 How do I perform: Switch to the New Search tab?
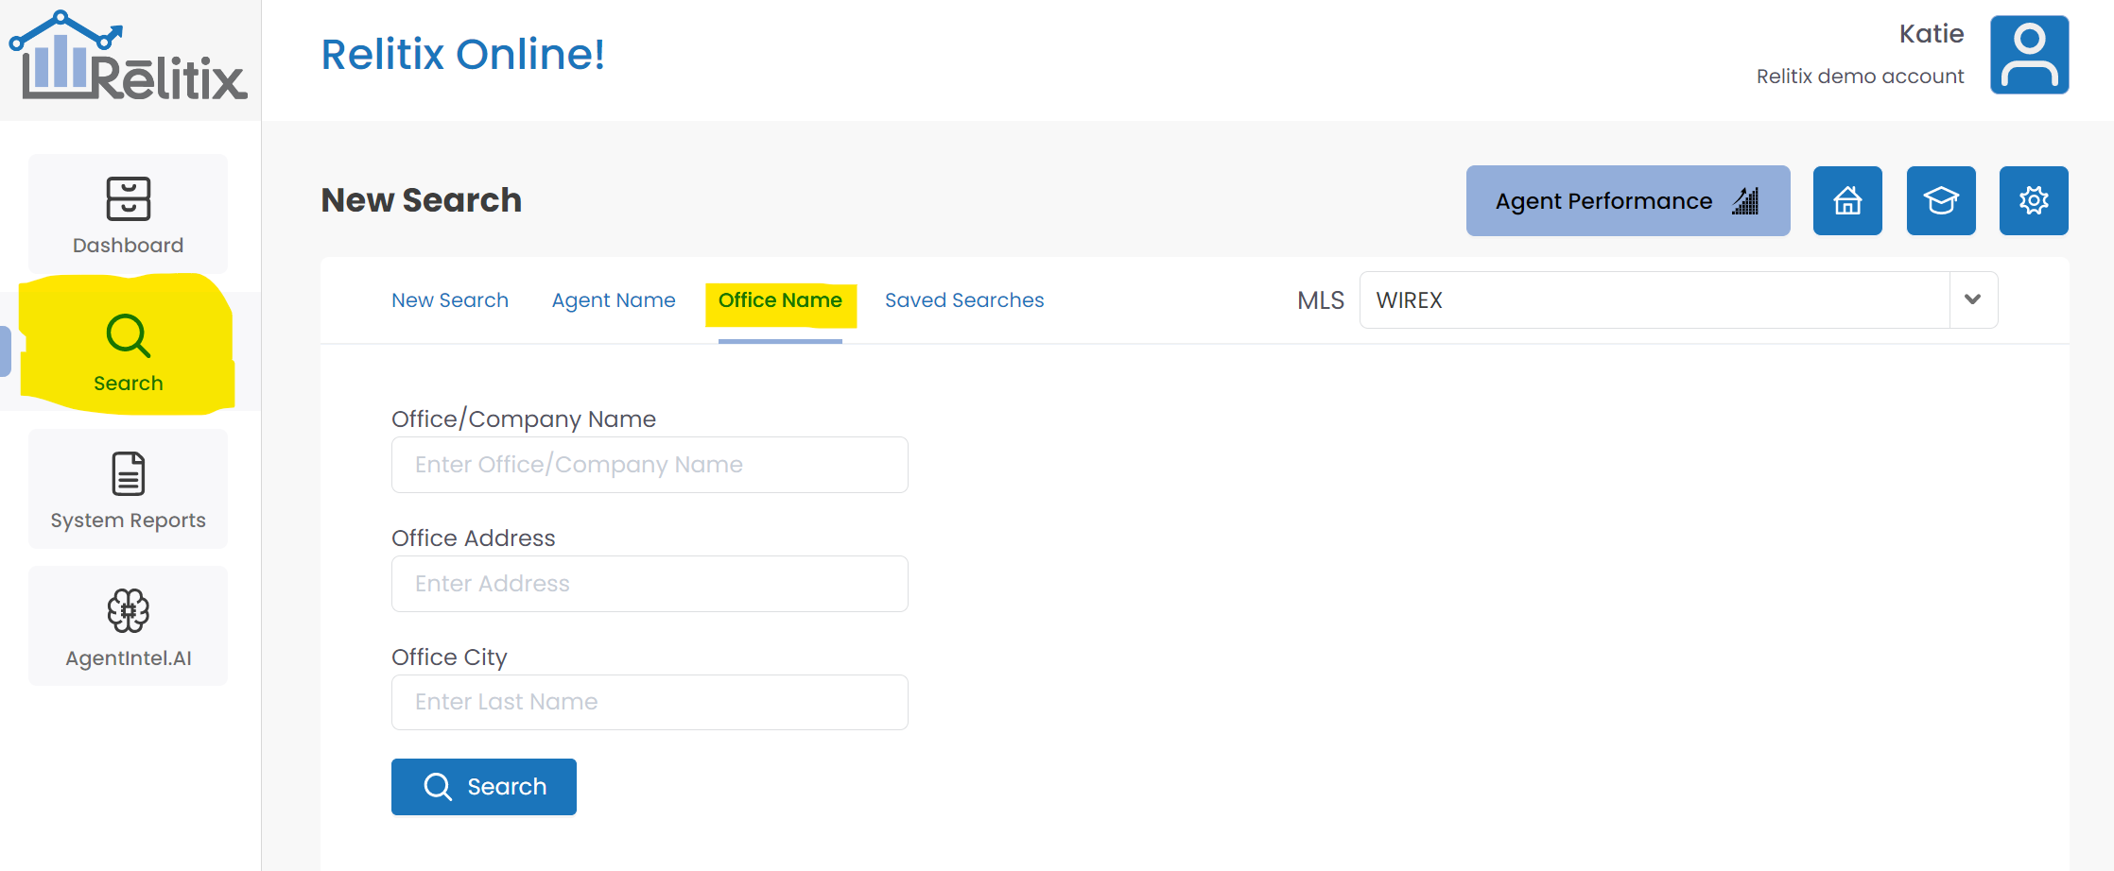click(450, 300)
